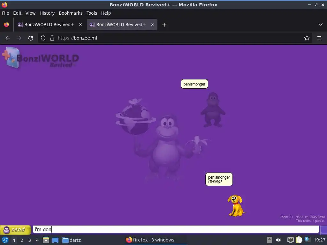Open the Tools menu
The image size is (327, 245).
(92, 13)
